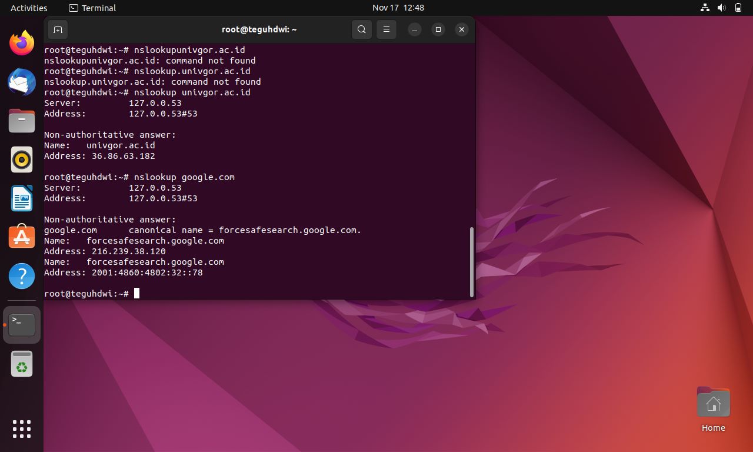The width and height of the screenshot is (753, 452).
Task: Launch Rhythmbox music player
Action: [22, 159]
